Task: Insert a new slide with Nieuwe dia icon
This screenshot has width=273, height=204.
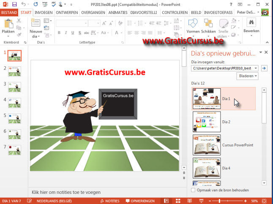Action: pos(35,22)
